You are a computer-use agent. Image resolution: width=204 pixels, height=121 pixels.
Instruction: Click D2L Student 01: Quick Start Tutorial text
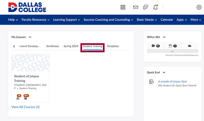coord(177,85)
